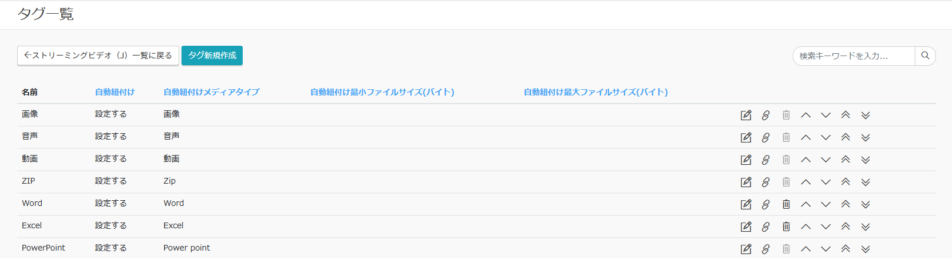Move ZIP tag down one position
Viewport: 952px width, 258px height.
825,182
